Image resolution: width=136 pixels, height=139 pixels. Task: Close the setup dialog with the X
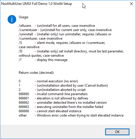[x=131, y=4]
